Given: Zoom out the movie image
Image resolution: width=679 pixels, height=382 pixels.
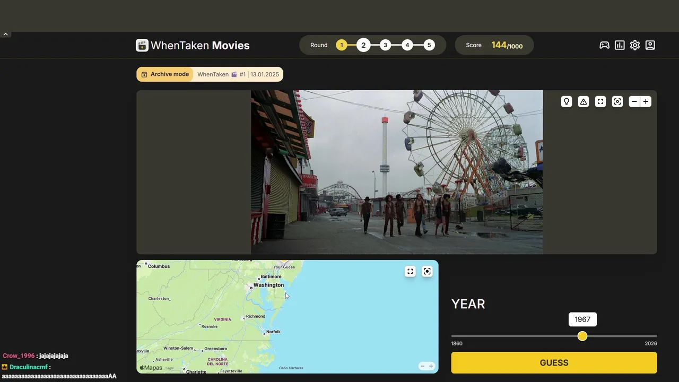Looking at the screenshot, I should pyautogui.click(x=634, y=101).
